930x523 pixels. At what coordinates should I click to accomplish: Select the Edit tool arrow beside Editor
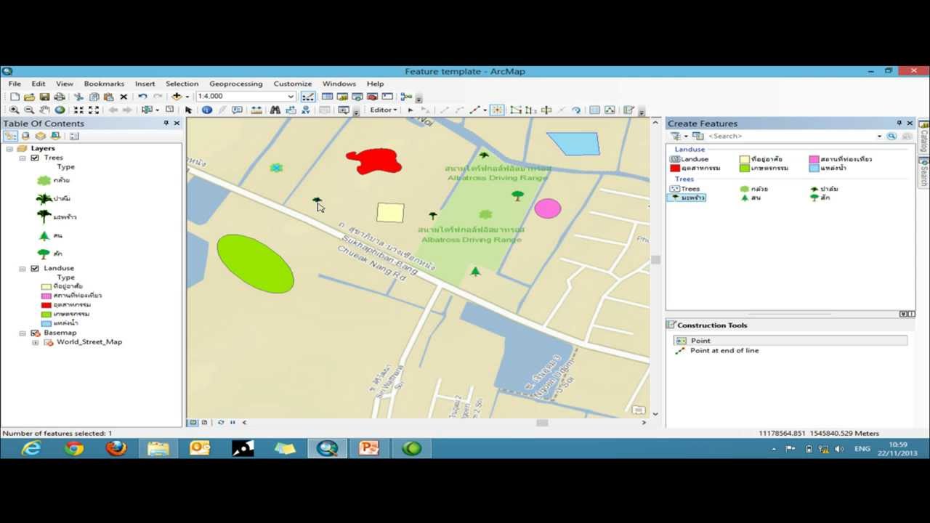[x=411, y=110]
